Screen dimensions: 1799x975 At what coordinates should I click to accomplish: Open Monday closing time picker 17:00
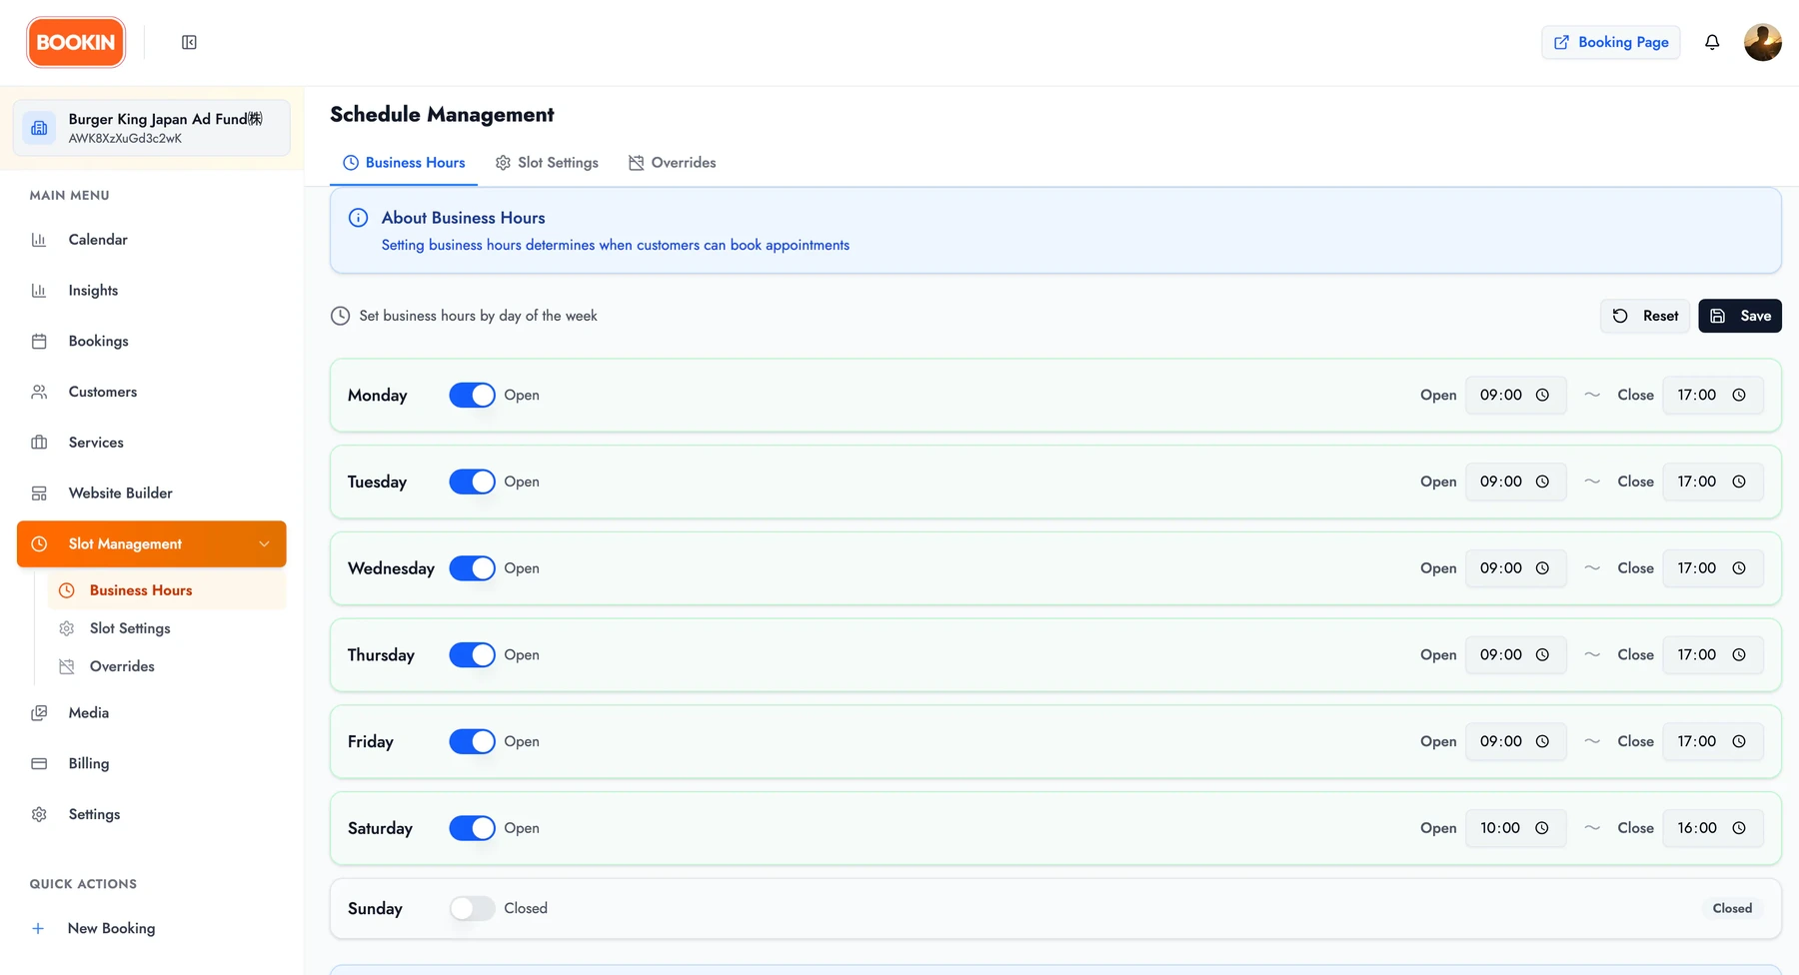click(1712, 395)
